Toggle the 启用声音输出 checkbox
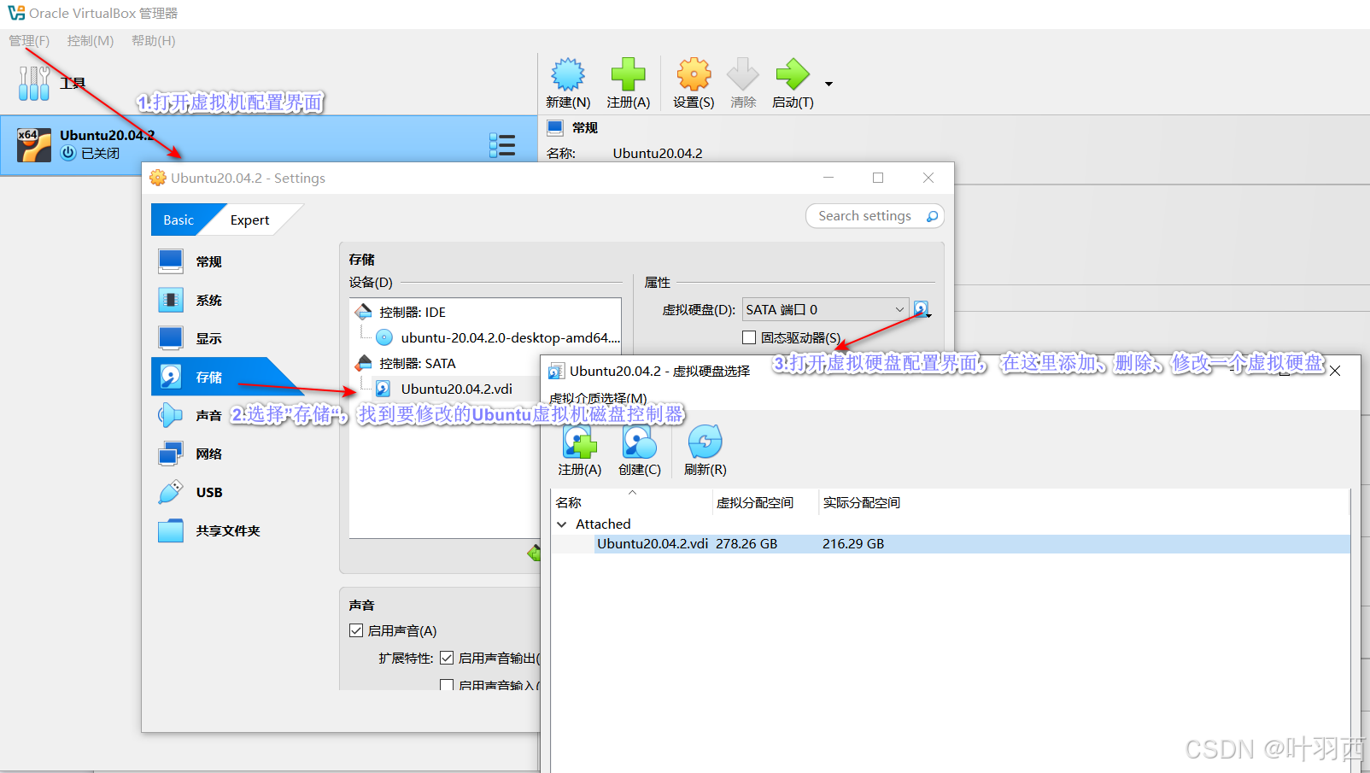The width and height of the screenshot is (1370, 773). 447,658
